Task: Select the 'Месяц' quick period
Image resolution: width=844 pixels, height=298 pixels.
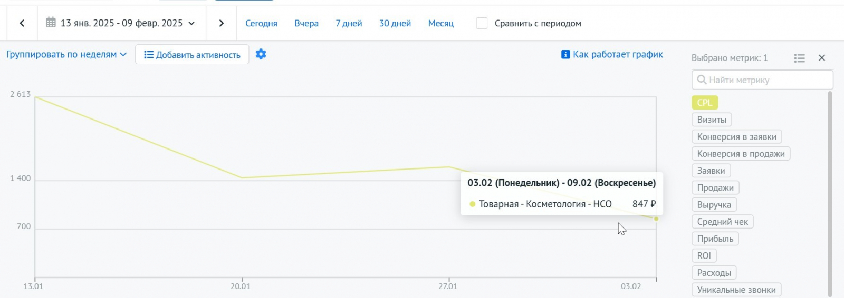Action: click(x=441, y=23)
